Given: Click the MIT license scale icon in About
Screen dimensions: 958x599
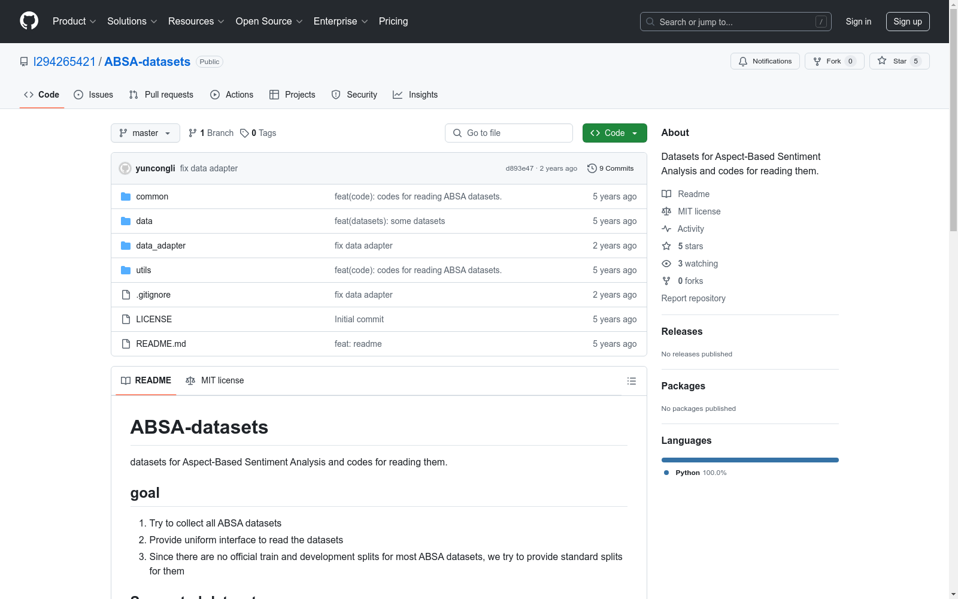Looking at the screenshot, I should point(666,211).
